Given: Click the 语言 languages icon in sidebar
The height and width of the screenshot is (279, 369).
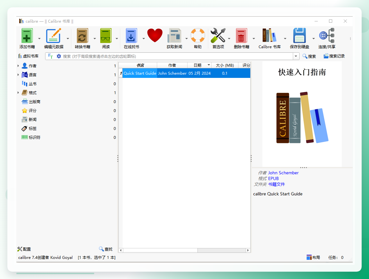Looking at the screenshot, I should [24, 75].
